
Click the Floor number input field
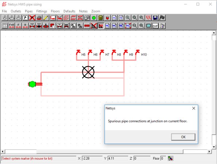(x=163, y=159)
